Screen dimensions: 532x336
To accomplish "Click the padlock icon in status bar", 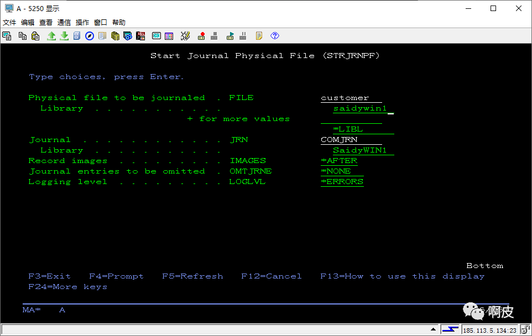I will [525, 329].
